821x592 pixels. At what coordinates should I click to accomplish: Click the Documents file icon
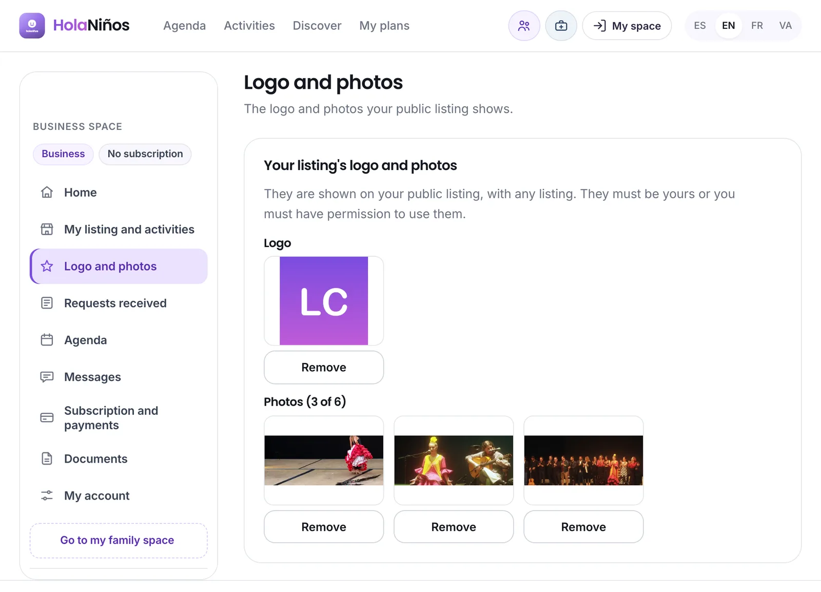47,459
